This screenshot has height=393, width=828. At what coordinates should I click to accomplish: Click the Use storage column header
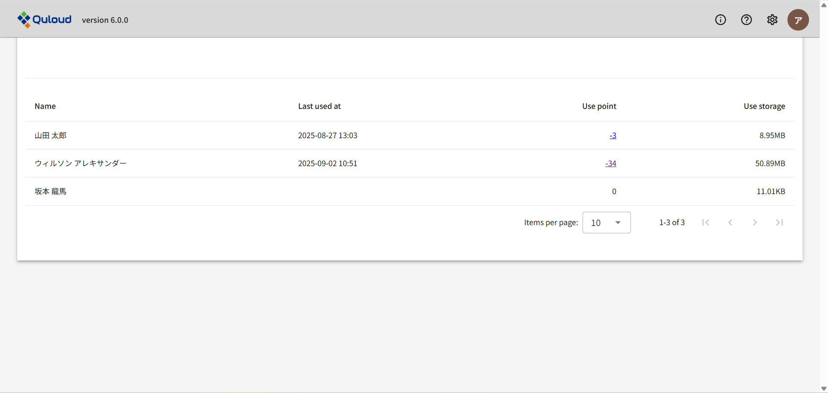coord(764,106)
